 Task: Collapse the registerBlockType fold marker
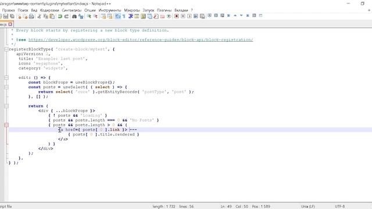[x=6, y=49]
